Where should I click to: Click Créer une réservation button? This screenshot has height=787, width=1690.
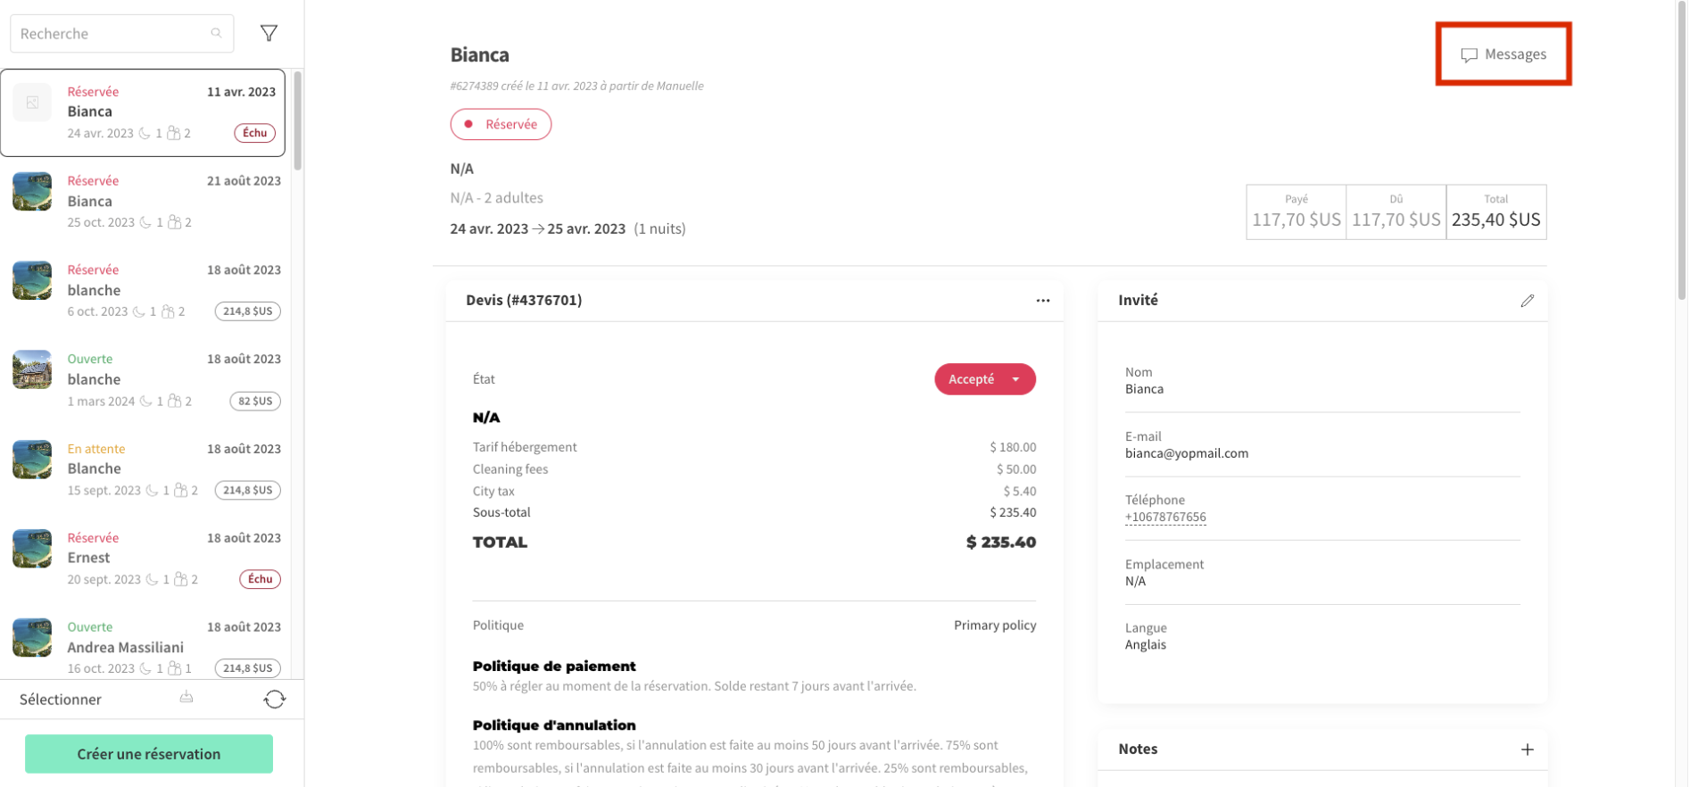pyautogui.click(x=149, y=754)
